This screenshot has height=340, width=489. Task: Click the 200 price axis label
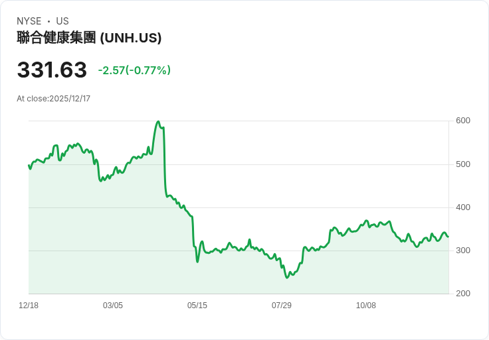click(463, 294)
